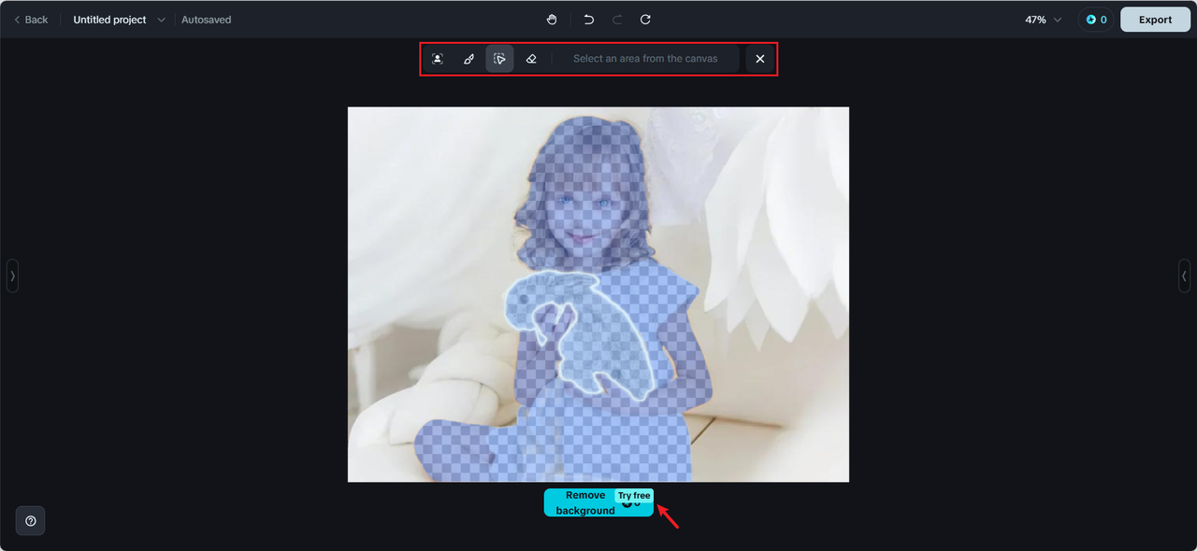The image size is (1197, 551).
Task: Pick the eraser tool
Action: [531, 59]
